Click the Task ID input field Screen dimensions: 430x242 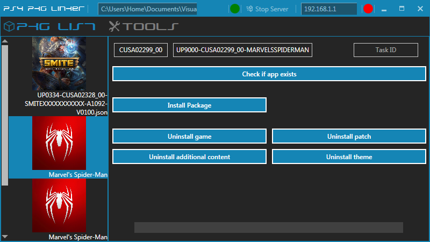coord(385,50)
